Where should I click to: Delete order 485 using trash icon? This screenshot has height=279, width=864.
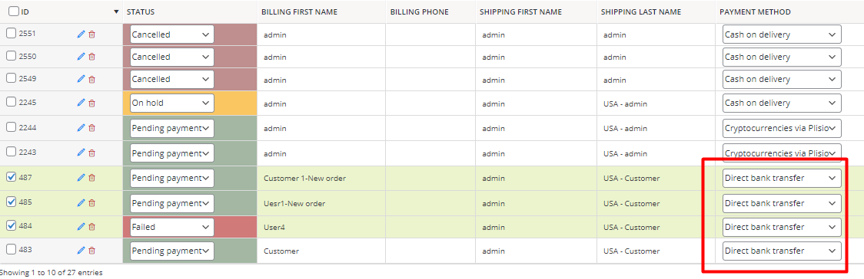pos(92,202)
